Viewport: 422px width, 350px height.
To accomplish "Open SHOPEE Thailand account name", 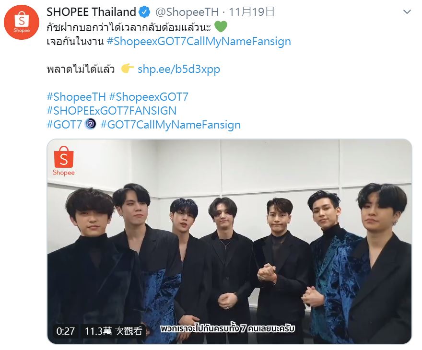I will point(91,12).
